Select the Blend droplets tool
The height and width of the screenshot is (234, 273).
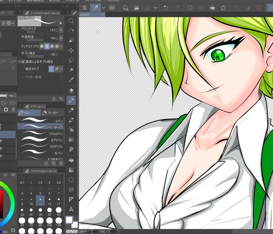(x=71, y=140)
